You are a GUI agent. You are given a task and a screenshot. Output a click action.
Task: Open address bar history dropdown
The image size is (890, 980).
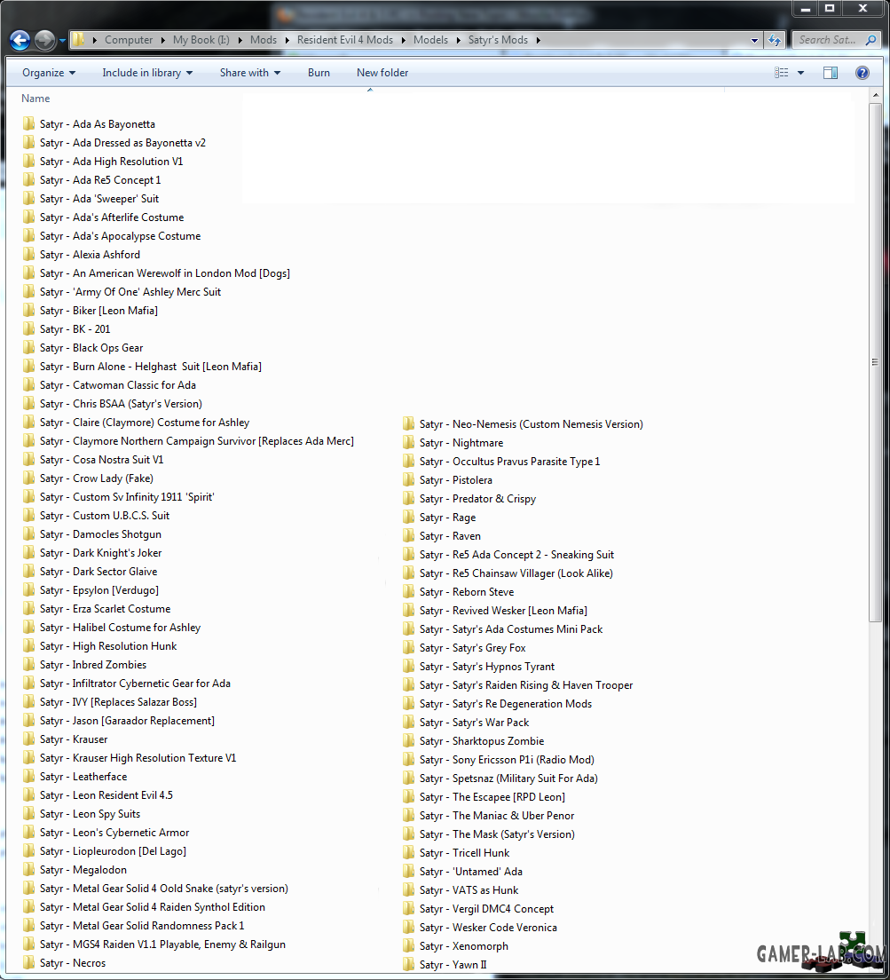click(754, 41)
